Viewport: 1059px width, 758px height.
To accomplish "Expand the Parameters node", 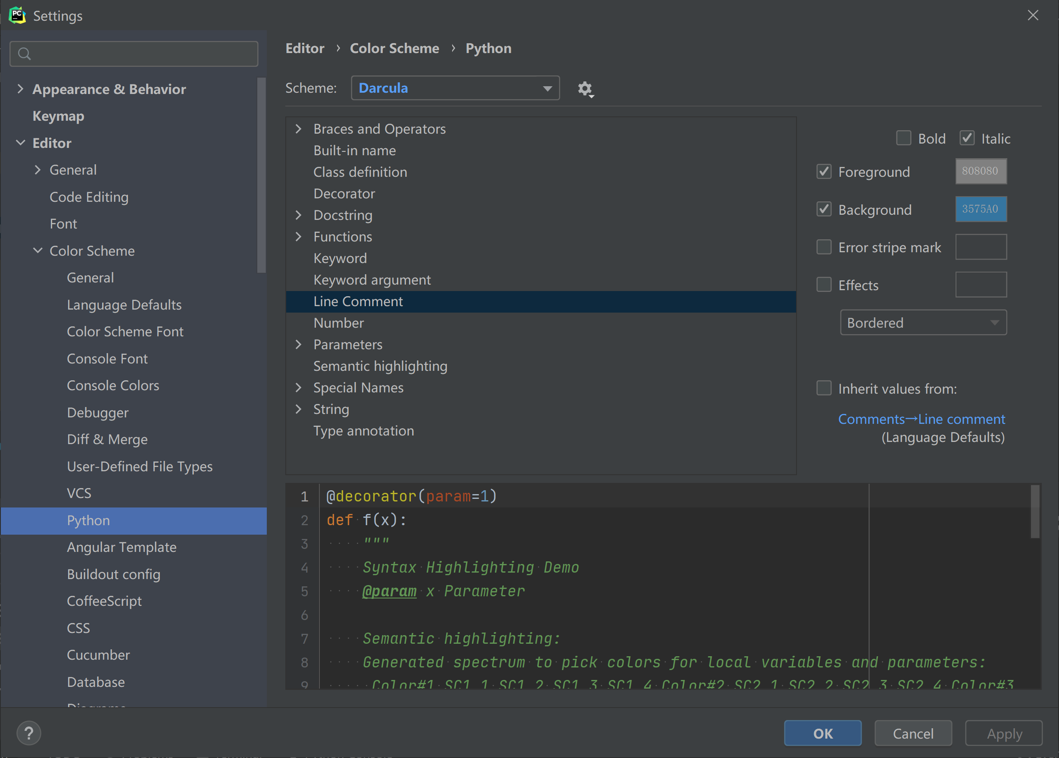I will coord(299,345).
